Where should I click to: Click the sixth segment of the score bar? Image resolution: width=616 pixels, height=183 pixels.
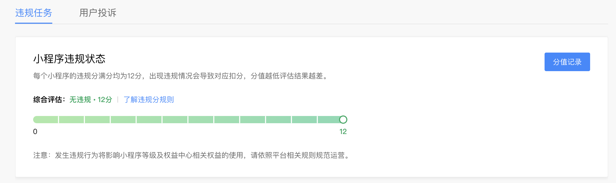(175, 120)
